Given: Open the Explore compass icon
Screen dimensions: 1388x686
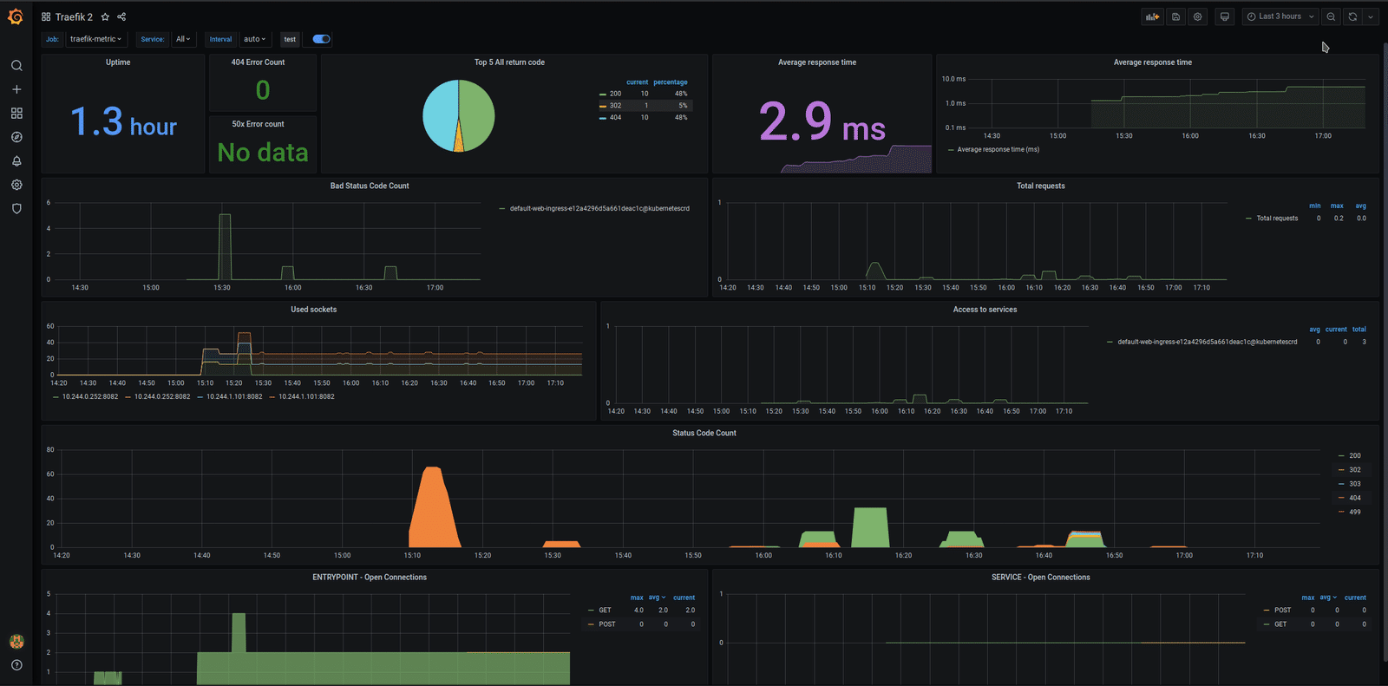Looking at the screenshot, I should coord(16,137).
